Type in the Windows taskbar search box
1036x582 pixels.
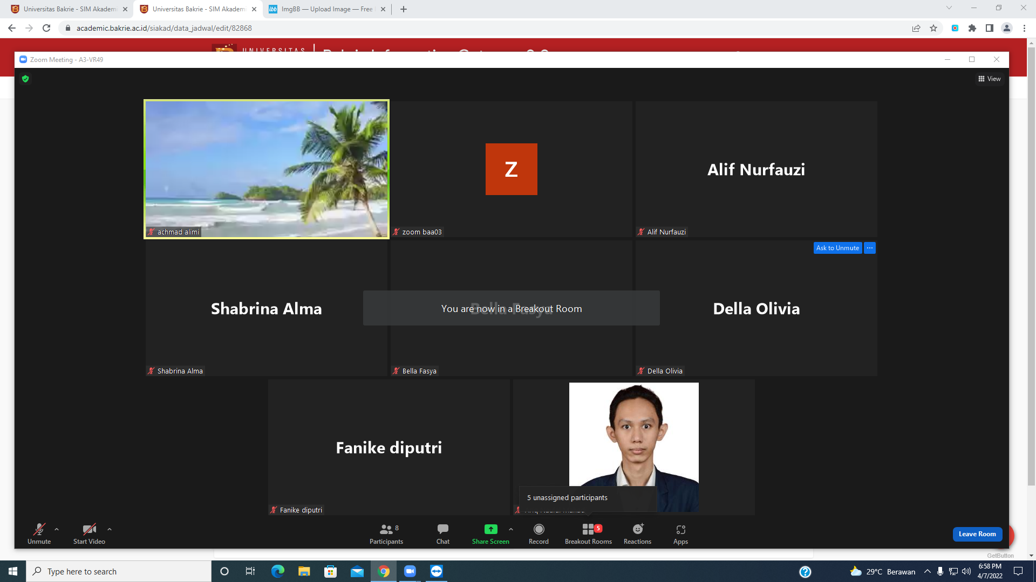coord(119,571)
